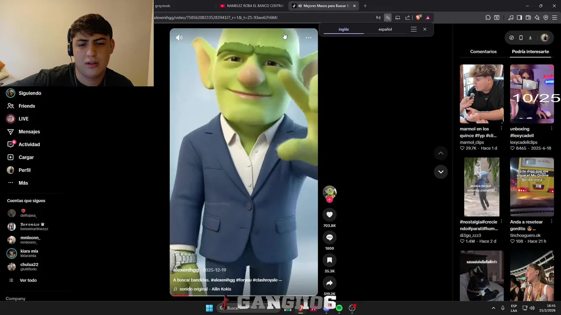Open the Windows Start menu
The width and height of the screenshot is (561, 315).
pos(209,308)
